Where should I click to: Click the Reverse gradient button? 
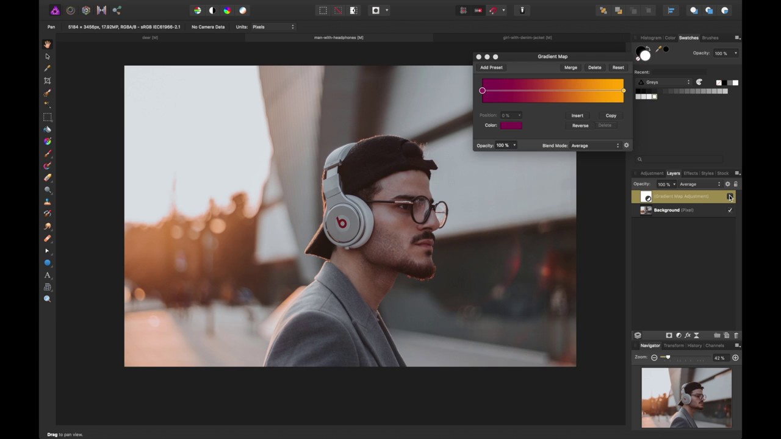click(x=580, y=126)
